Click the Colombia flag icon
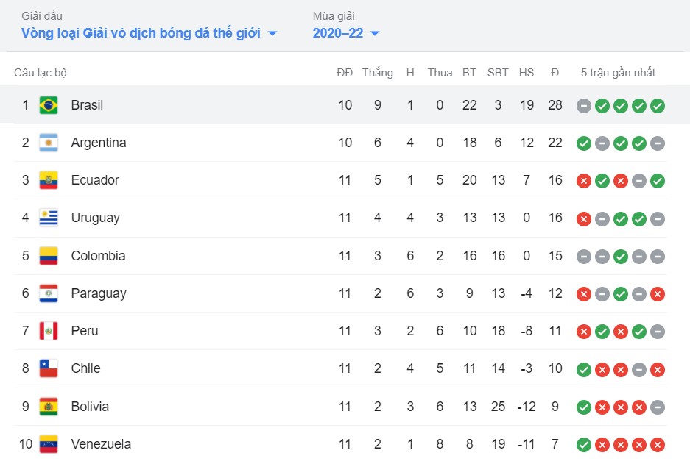 pos(49,256)
